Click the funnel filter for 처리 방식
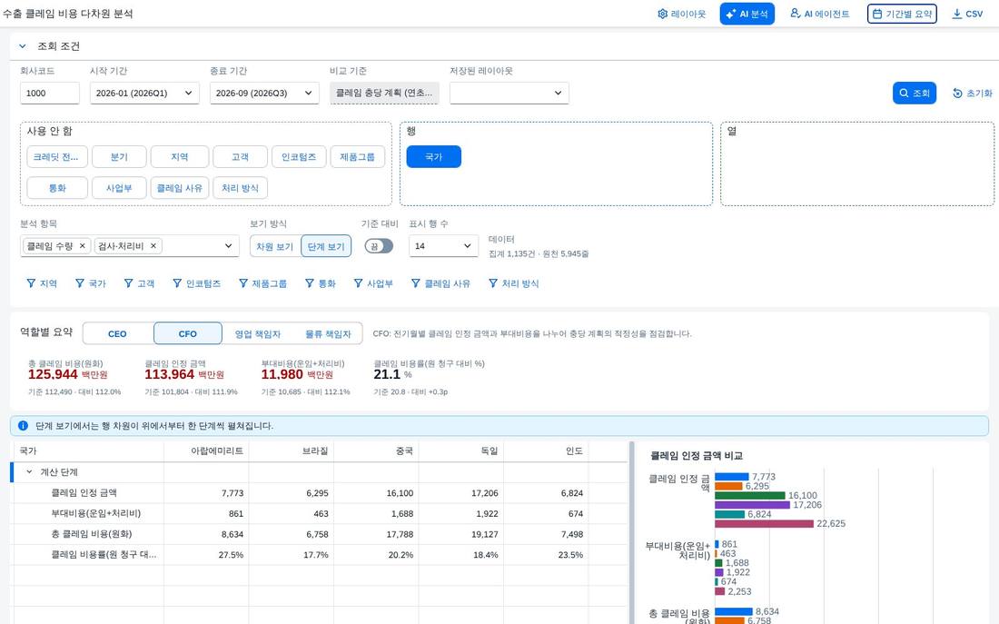Screen dimensions: 999x624 513,283
